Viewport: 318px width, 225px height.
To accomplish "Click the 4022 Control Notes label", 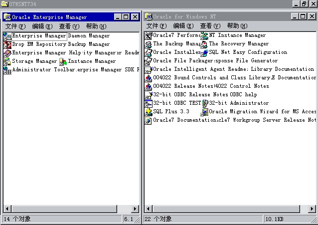I will click(242, 86).
